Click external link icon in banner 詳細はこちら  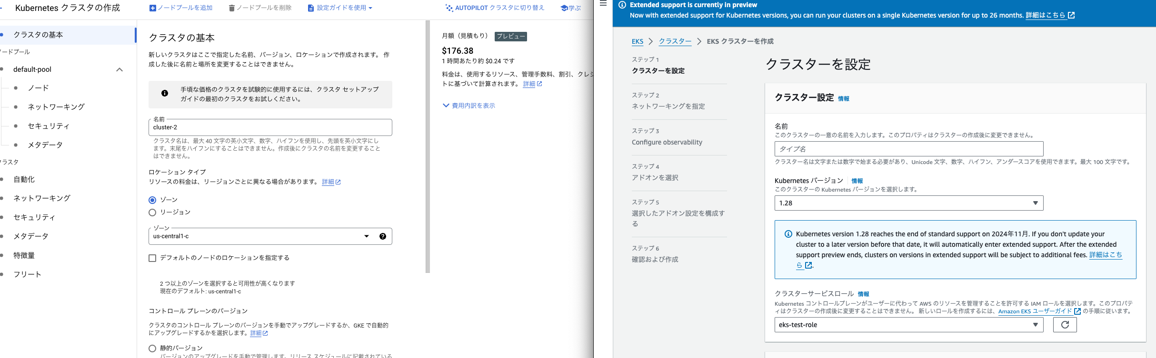(1071, 15)
